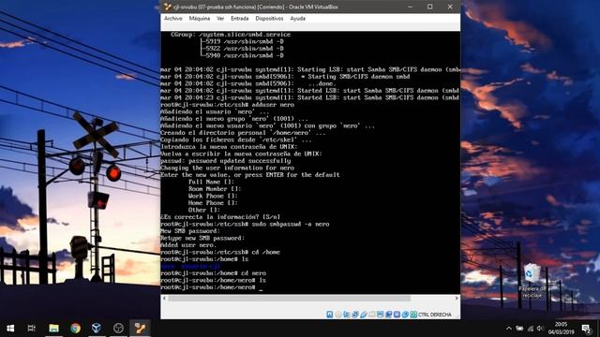Click the virtualization features status icon

pyautogui.click(x=397, y=315)
